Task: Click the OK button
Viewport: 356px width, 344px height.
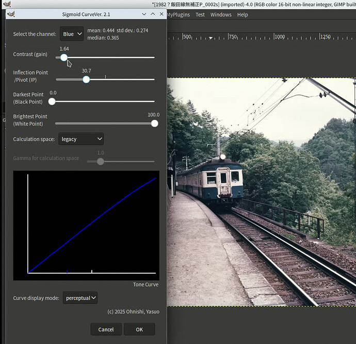Action: pos(139,330)
